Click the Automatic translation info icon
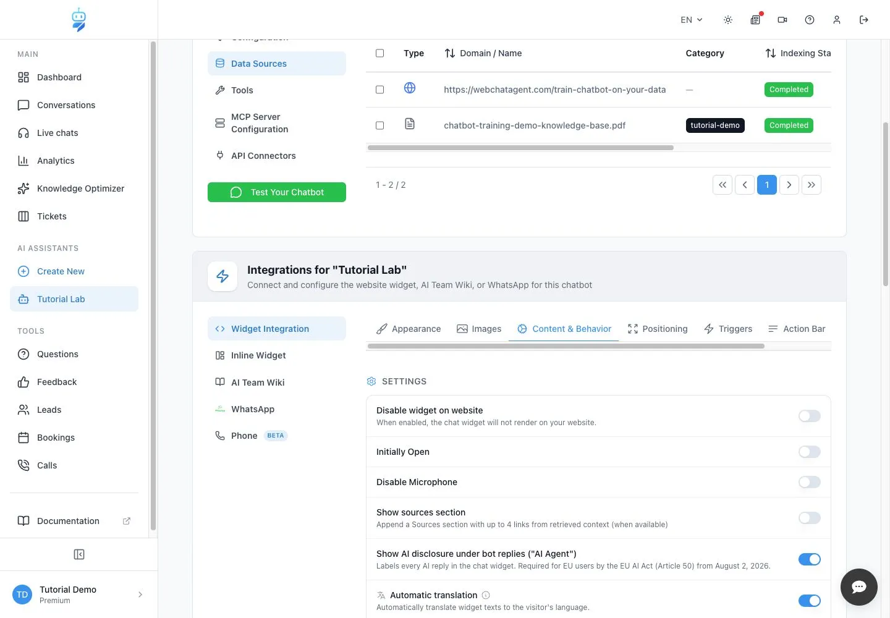The height and width of the screenshot is (618, 890). [486, 595]
